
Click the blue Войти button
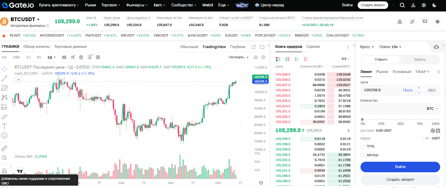pos(400,167)
